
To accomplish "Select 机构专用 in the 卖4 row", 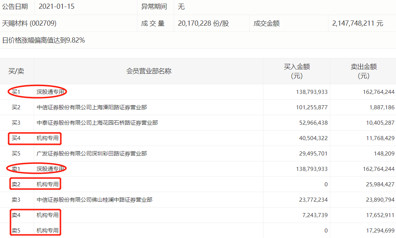I will 47,215.
